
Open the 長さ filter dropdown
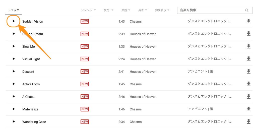click(x=143, y=10)
